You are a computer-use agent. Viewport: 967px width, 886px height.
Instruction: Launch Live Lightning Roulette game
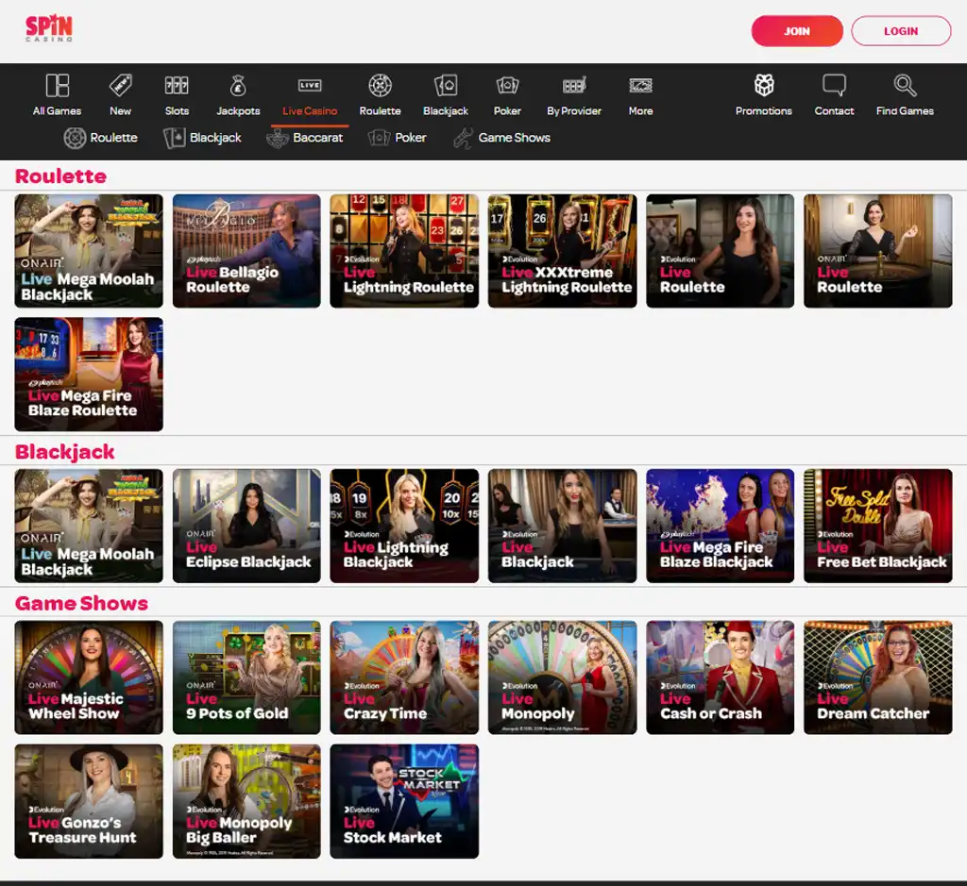pyautogui.click(x=404, y=251)
